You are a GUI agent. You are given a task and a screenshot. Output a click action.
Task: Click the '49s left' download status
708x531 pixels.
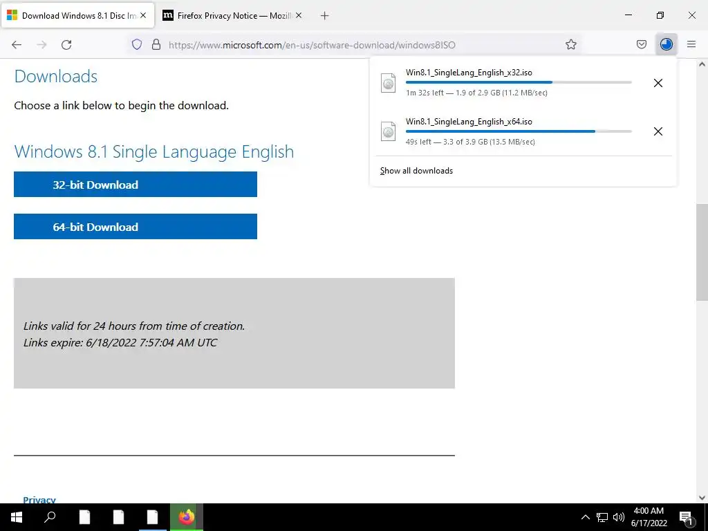[x=470, y=141]
